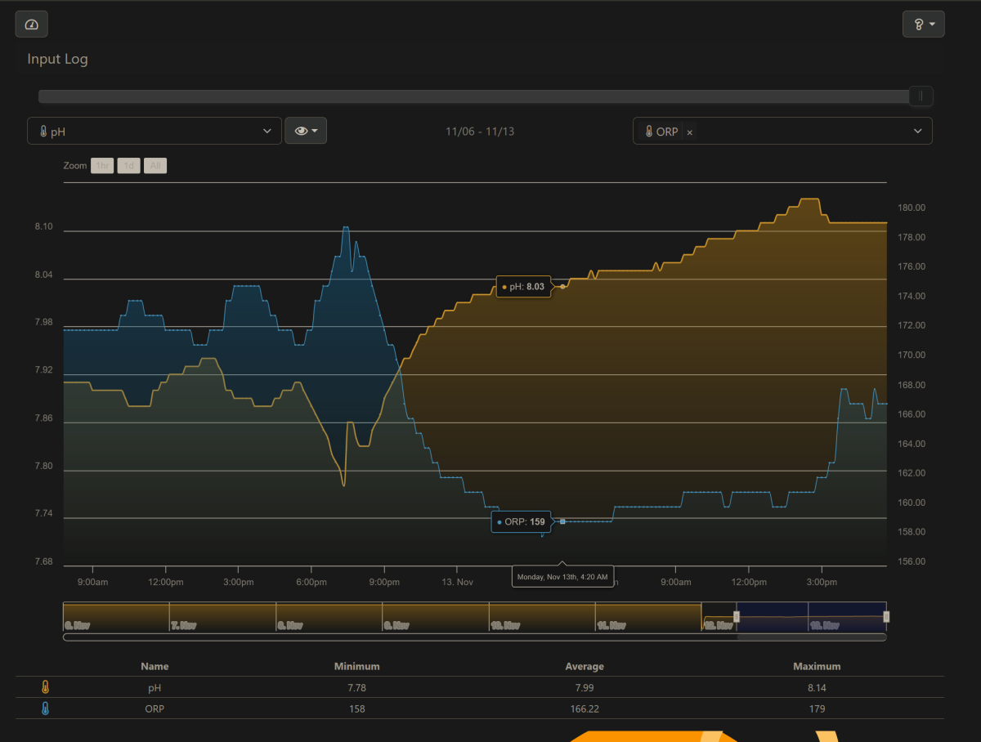Click the left navigator range handle
Image resolution: width=981 pixels, height=742 pixels.
737,616
